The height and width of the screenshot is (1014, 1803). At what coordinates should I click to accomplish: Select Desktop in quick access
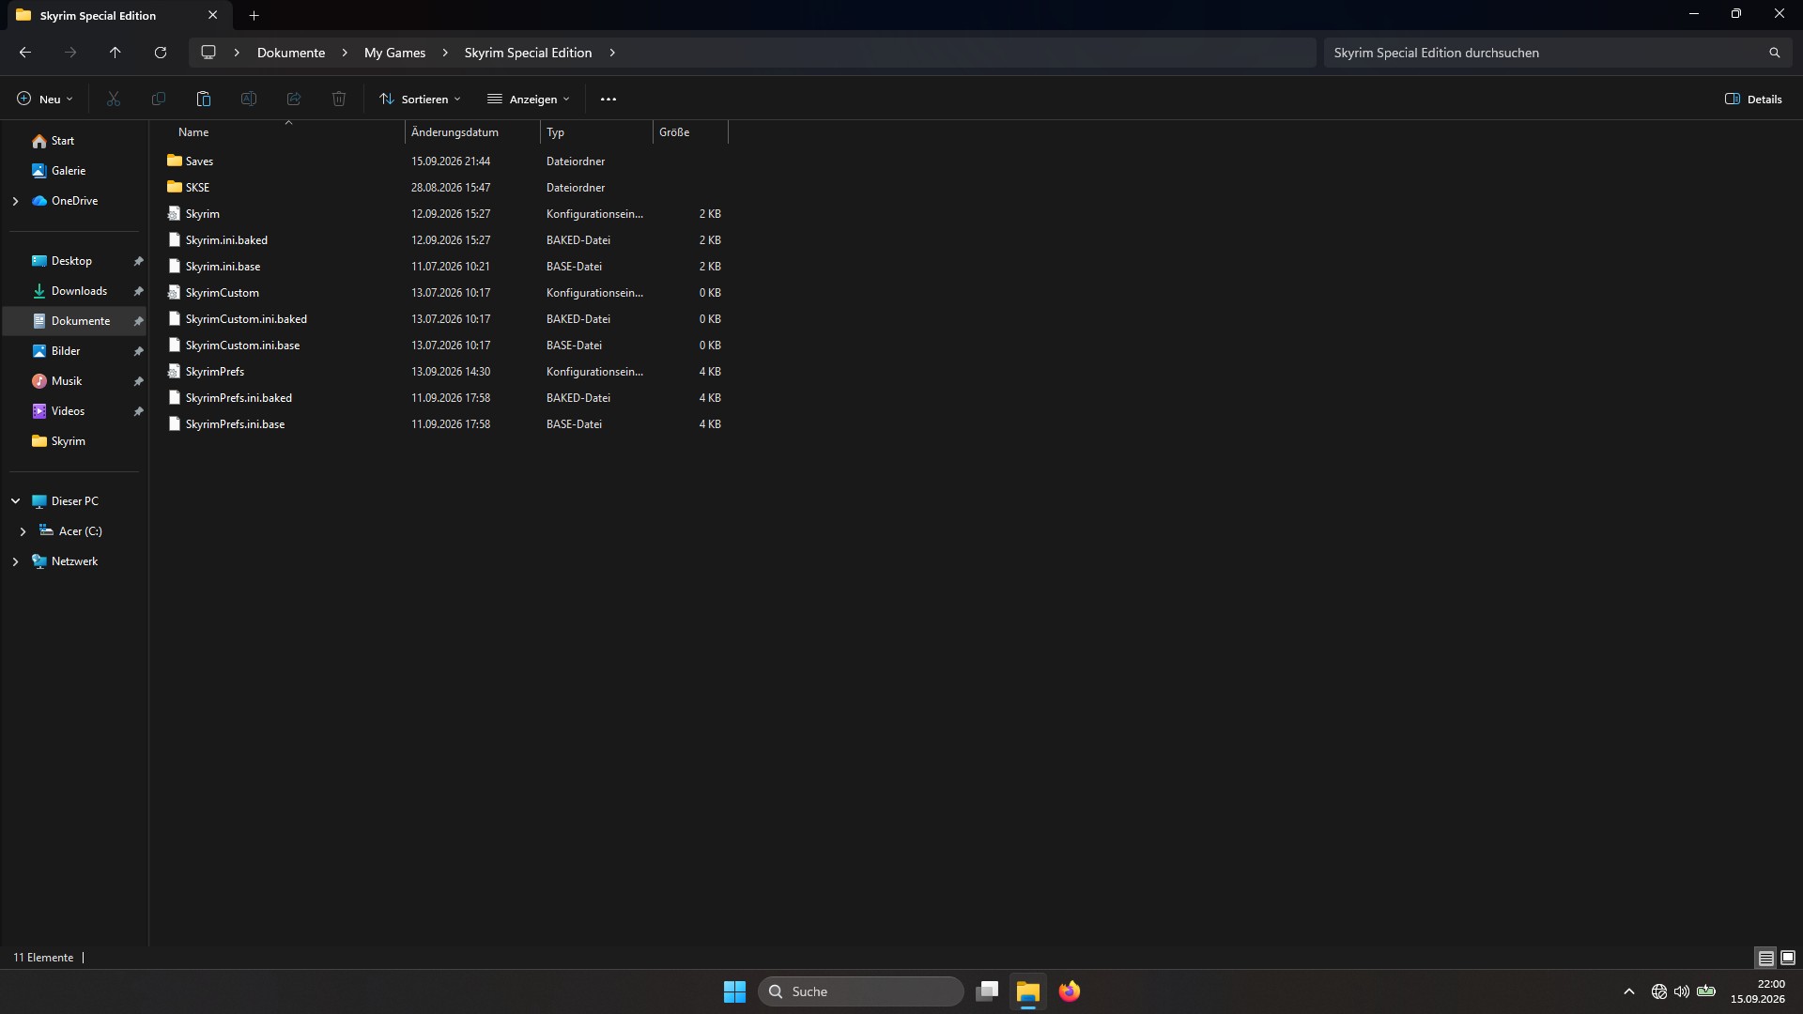coord(75,261)
